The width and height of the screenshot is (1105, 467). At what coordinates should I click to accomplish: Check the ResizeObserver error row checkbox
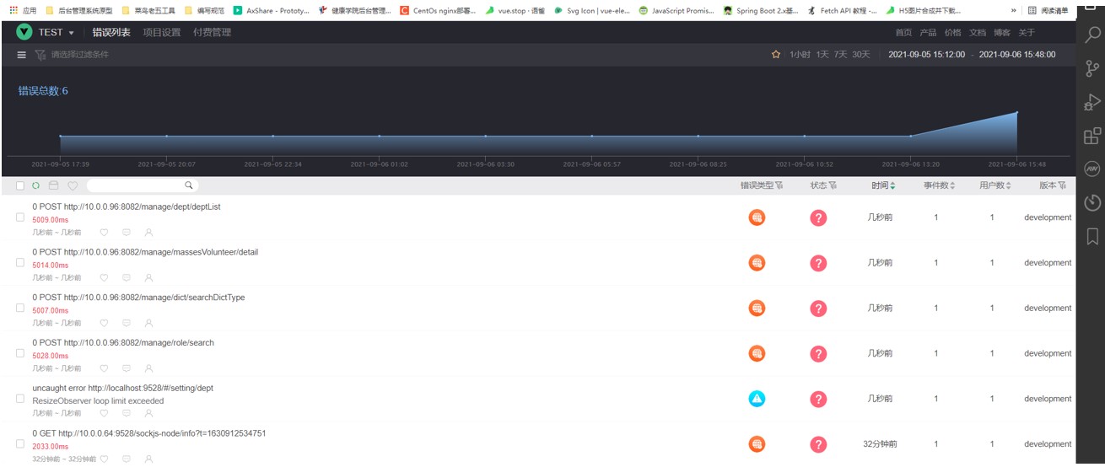(20, 399)
